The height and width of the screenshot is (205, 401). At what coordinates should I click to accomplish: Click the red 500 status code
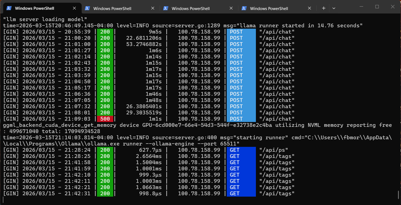105,119
